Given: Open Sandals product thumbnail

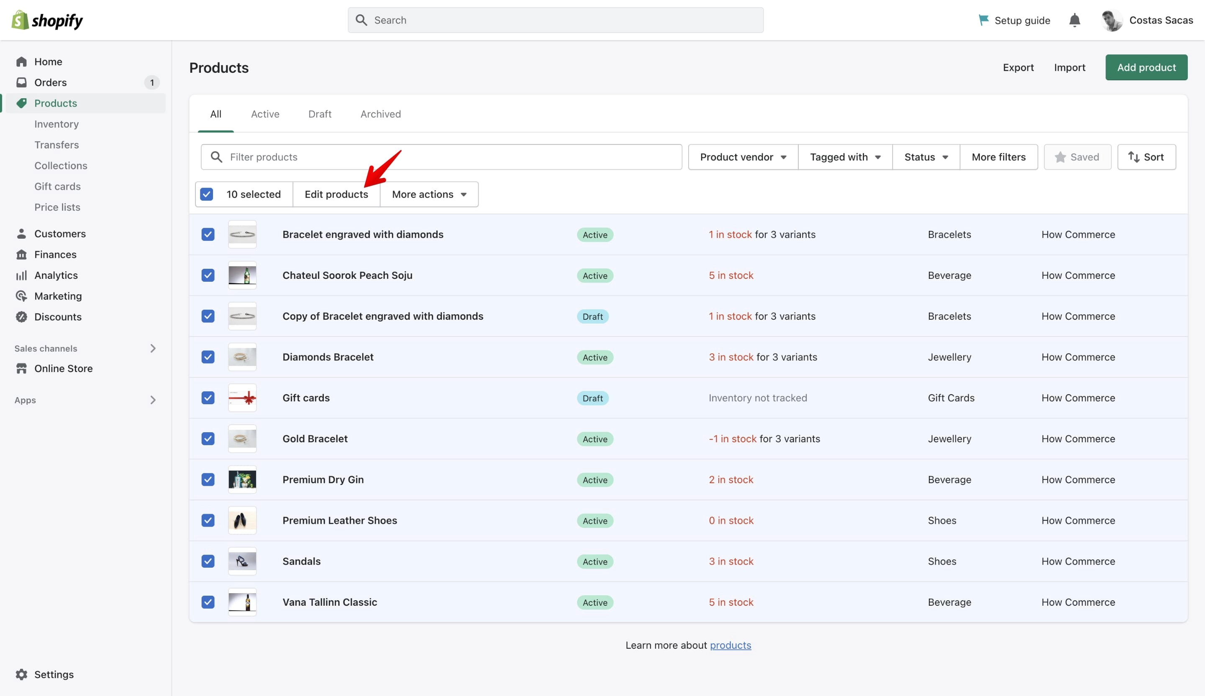Looking at the screenshot, I should tap(242, 561).
